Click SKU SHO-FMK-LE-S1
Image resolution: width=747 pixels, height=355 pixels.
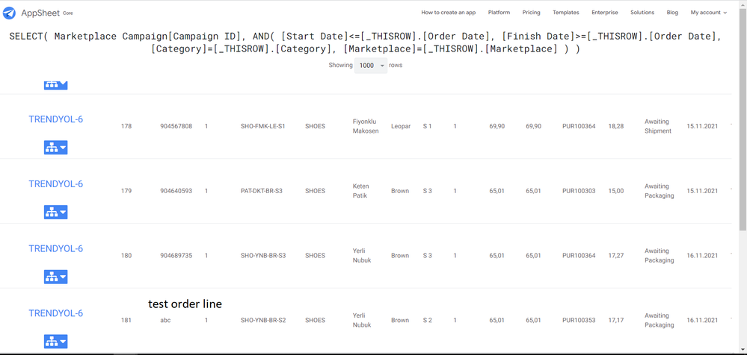pyautogui.click(x=263, y=126)
